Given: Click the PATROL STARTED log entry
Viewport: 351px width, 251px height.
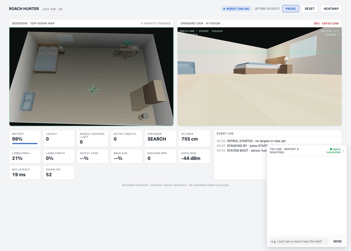Looking at the screenshot, I should click(x=251, y=141).
